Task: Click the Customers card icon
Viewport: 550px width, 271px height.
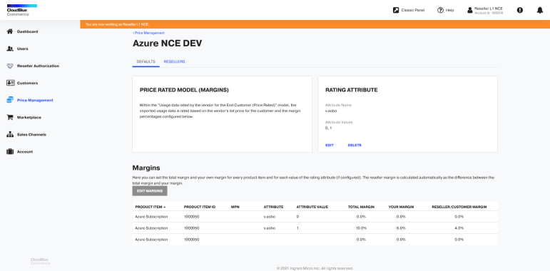Action: 10,83
